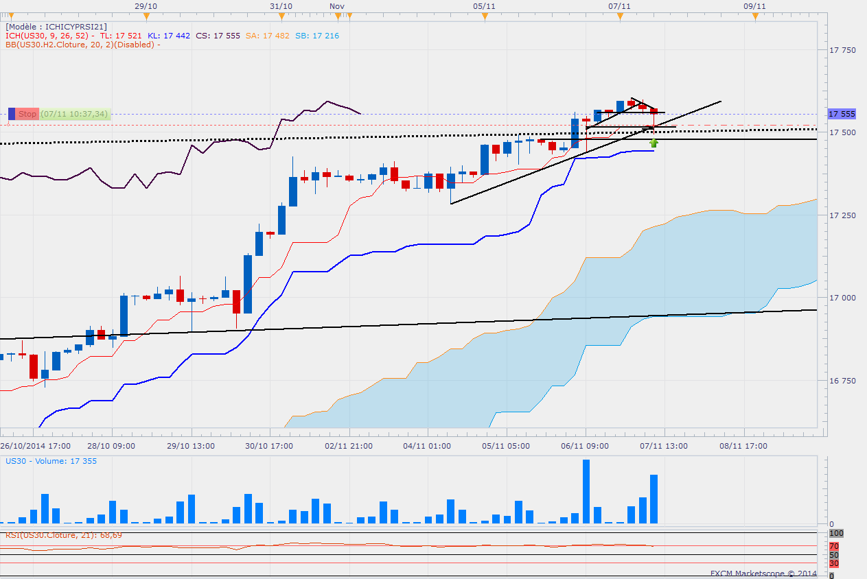Click the 17 750 price axis label
The width and height of the screenshot is (867, 579).
pos(842,50)
